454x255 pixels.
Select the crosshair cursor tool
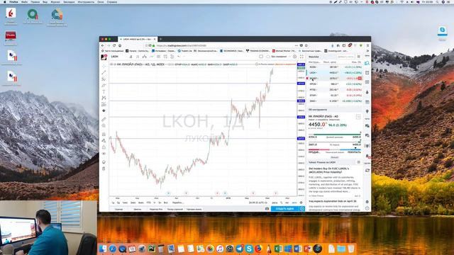(x=104, y=66)
